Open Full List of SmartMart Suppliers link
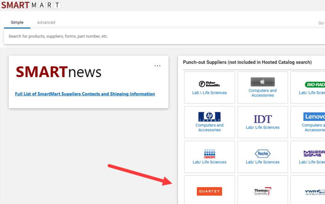This screenshot has height=204, width=325. [x=85, y=94]
